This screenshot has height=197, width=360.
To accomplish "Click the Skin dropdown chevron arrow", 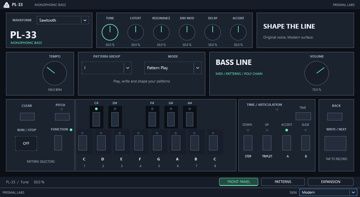I will tap(353, 192).
